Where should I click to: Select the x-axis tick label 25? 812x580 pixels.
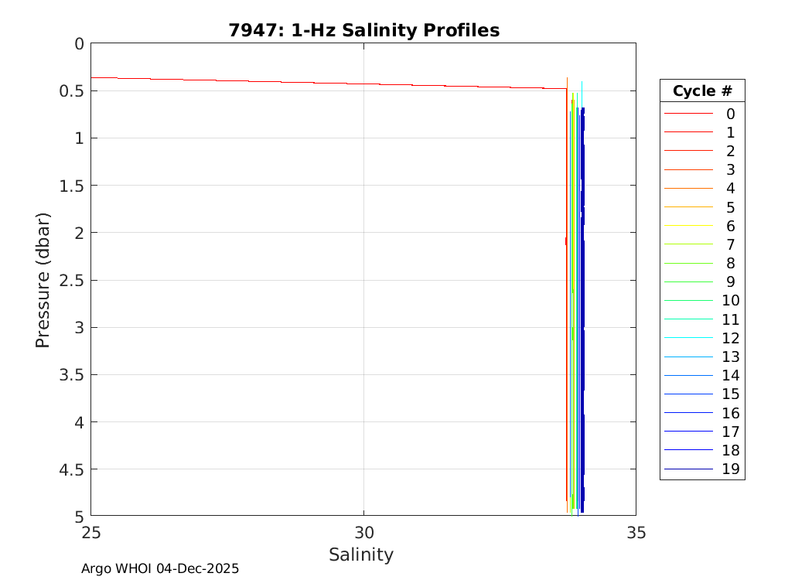(91, 532)
